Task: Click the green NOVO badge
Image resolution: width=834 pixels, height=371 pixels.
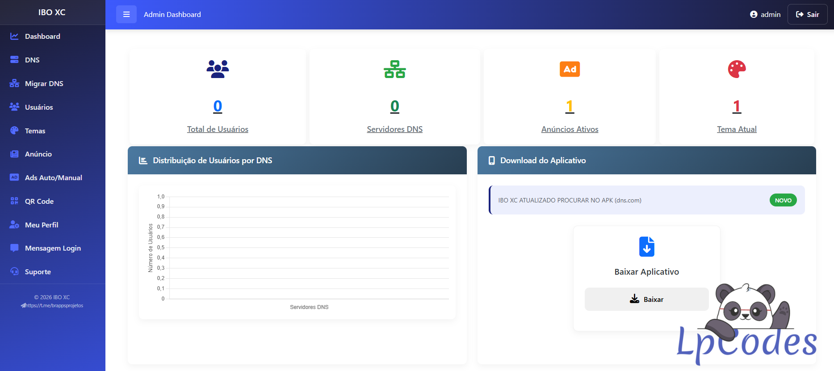Action: click(783, 200)
